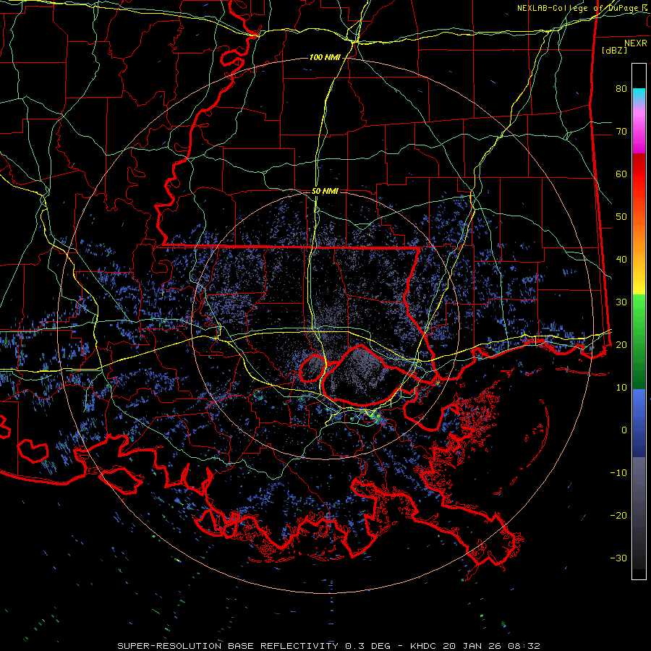651x651 pixels.
Task: Click the blue segment of the color bar
Action: point(639,422)
